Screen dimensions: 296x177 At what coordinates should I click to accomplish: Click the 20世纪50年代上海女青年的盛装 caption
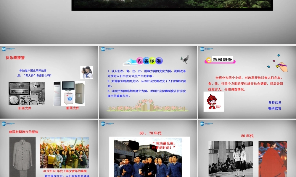pyautogui.click(x=65, y=171)
